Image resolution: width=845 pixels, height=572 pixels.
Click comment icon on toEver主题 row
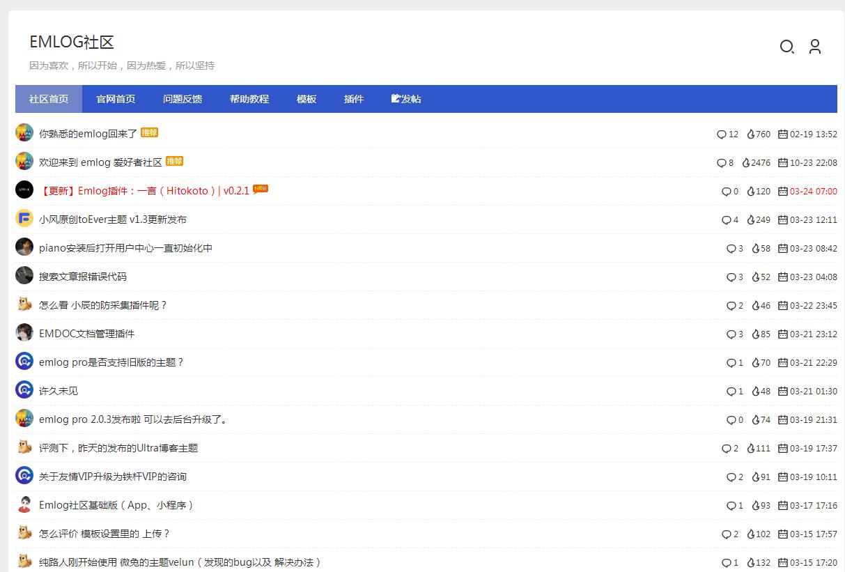[726, 220]
